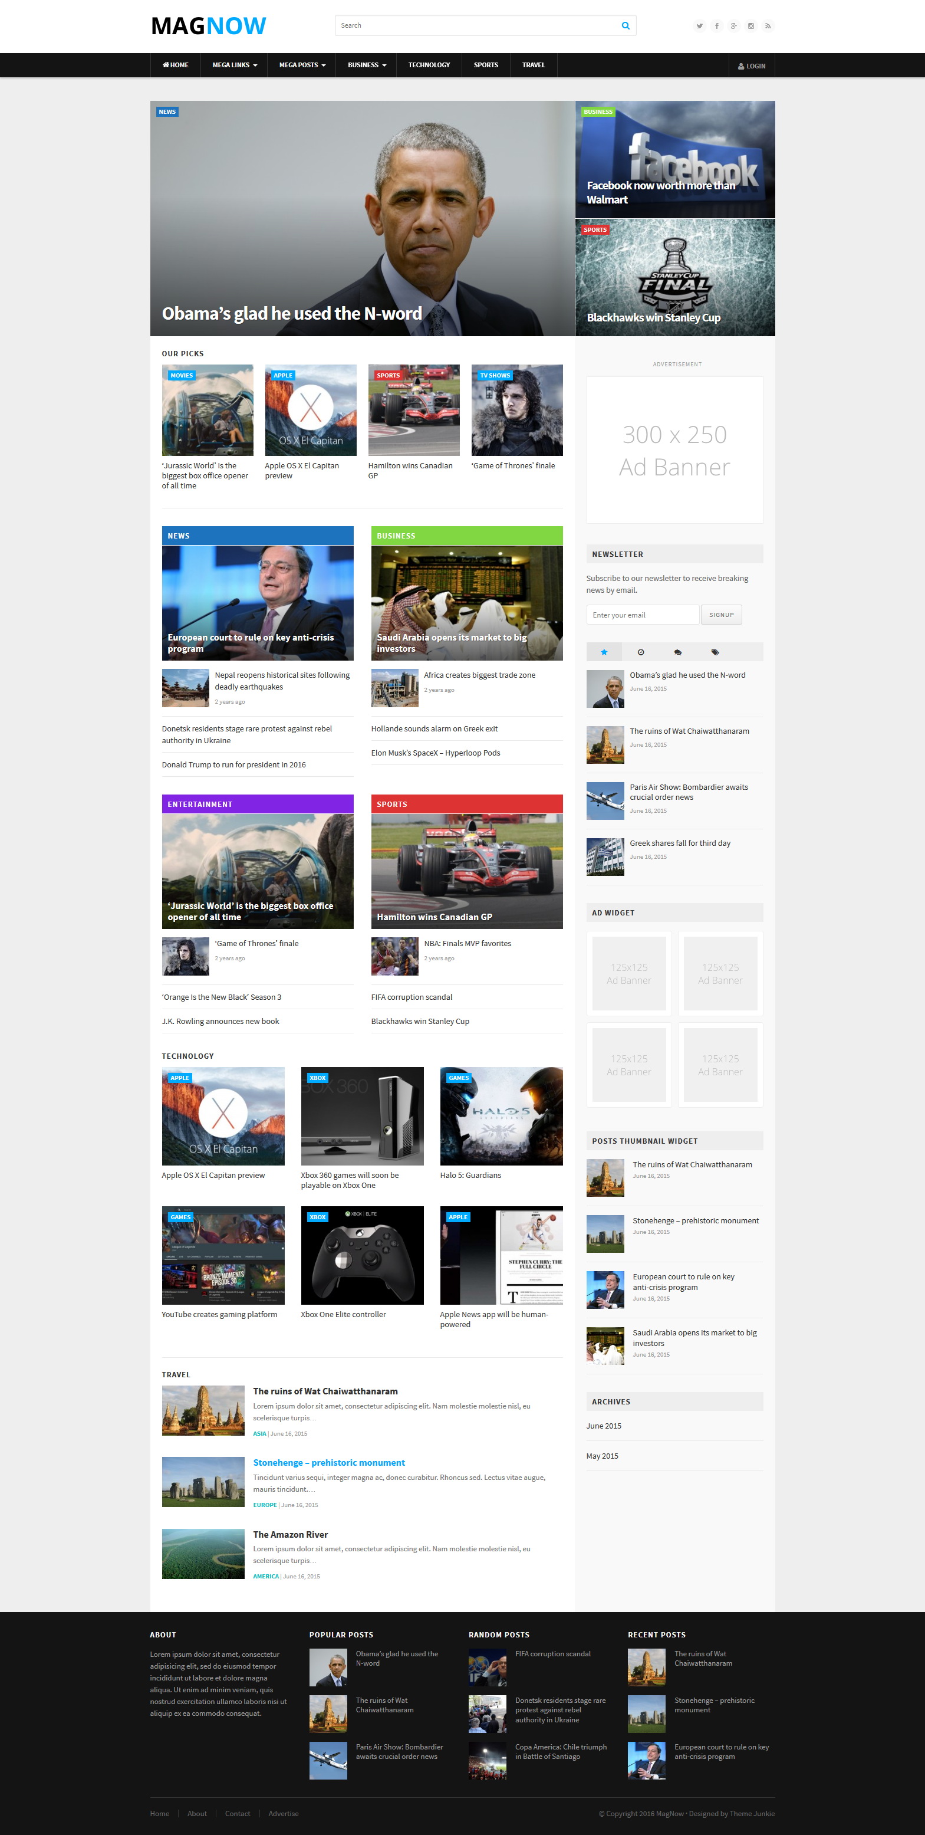Open Nepal reopens historical sites article
This screenshot has width=925, height=1835.
click(x=282, y=681)
